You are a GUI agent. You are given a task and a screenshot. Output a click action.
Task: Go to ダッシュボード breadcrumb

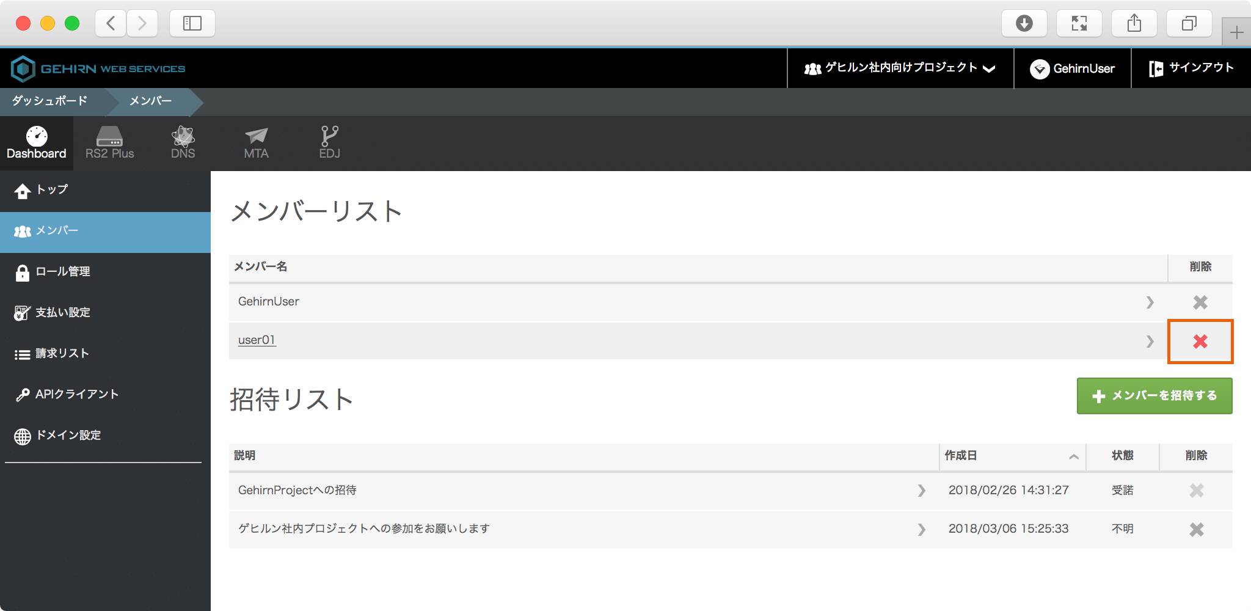click(x=50, y=101)
